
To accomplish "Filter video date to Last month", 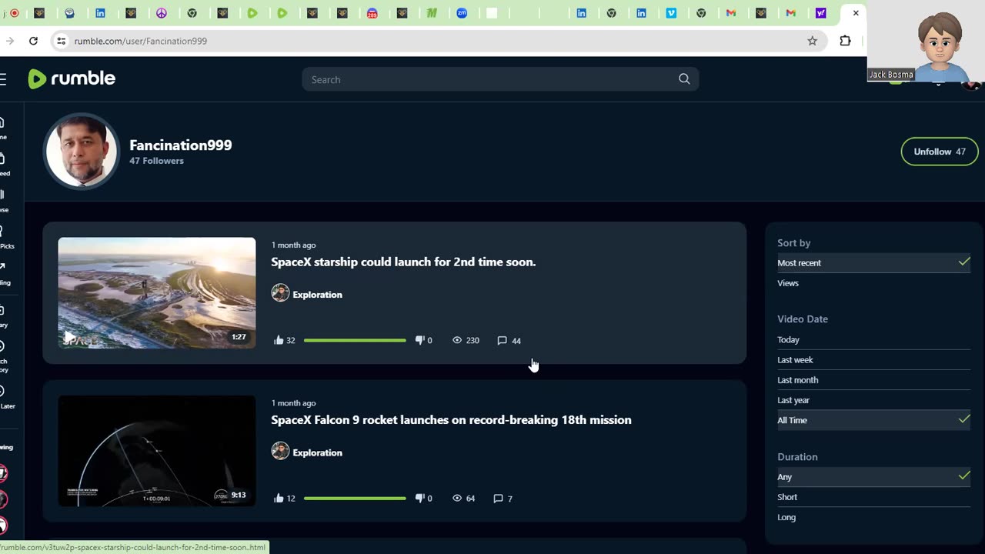I will [873, 380].
